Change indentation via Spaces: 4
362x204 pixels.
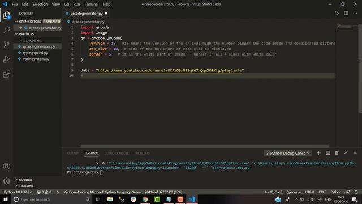pyautogui.click(x=294, y=192)
